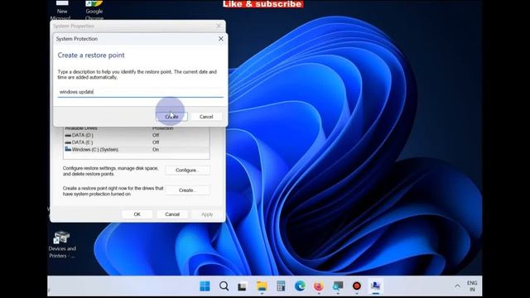Image resolution: width=530 pixels, height=298 pixels.
Task: Click Configure... in System Properties
Action: click(187, 170)
